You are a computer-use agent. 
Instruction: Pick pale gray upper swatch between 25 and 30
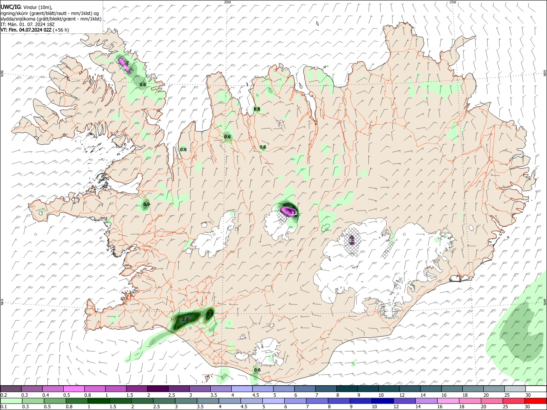[515, 389]
